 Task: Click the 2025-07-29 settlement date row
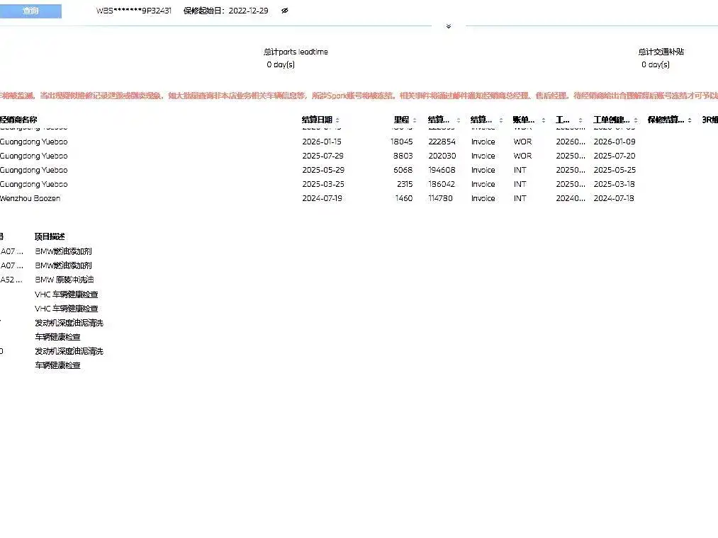pos(322,156)
